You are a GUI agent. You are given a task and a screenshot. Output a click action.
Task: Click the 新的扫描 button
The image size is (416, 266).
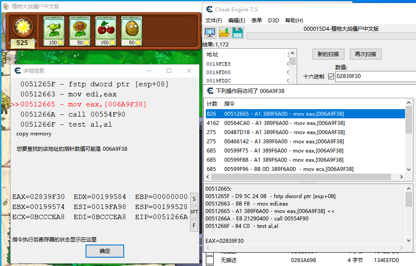pos(328,54)
